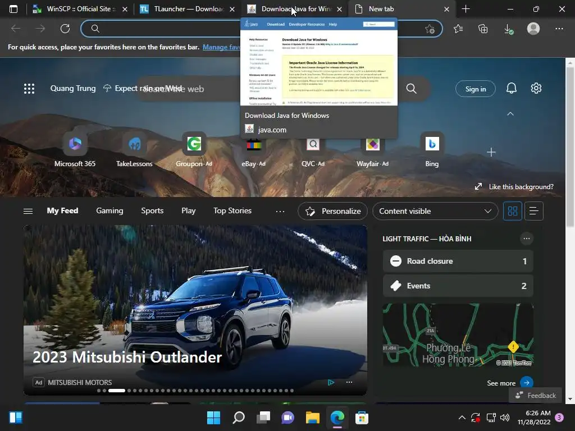Close the TLauncher tab

pyautogui.click(x=232, y=9)
